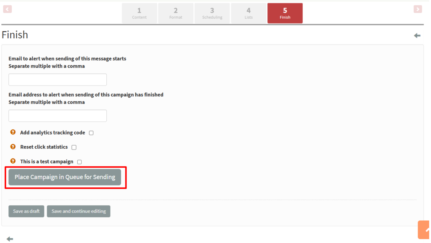Click the help icon beside Reset click statistics
Image resolution: width=431 pixels, height=243 pixels.
[13, 147]
